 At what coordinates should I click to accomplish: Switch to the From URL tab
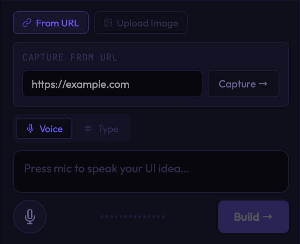51,23
